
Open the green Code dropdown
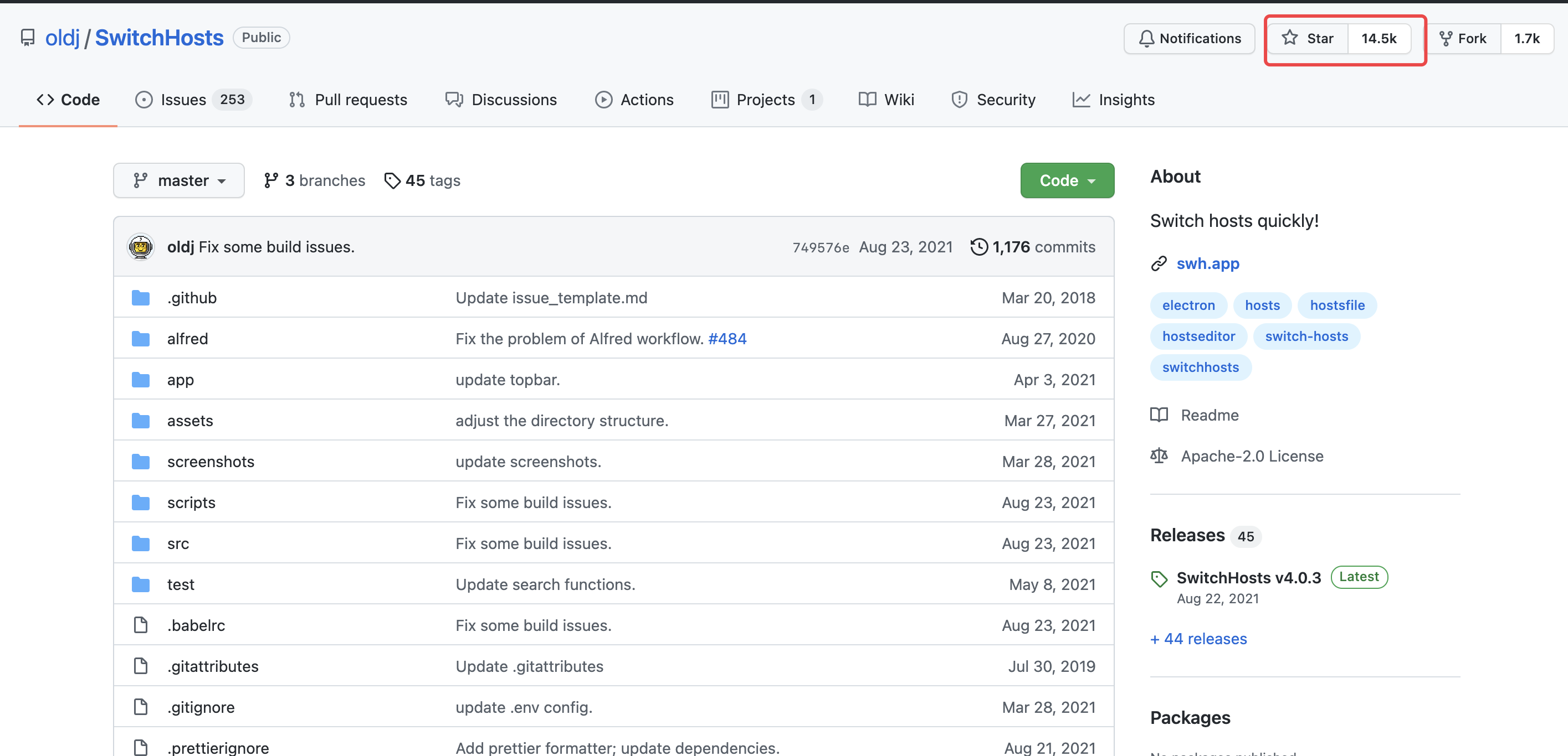pos(1067,180)
